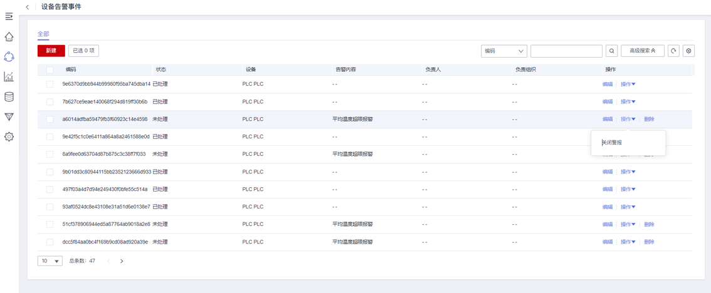
Task: Toggle the select-all checkbox in table header
Action: click(50, 69)
